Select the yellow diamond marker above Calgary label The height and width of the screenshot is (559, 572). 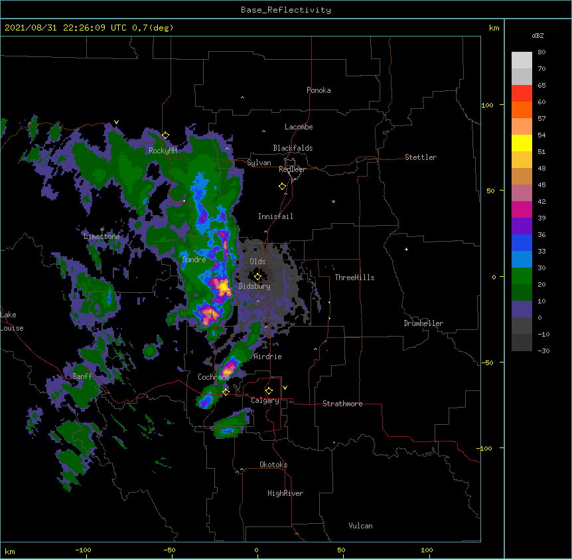tap(269, 391)
